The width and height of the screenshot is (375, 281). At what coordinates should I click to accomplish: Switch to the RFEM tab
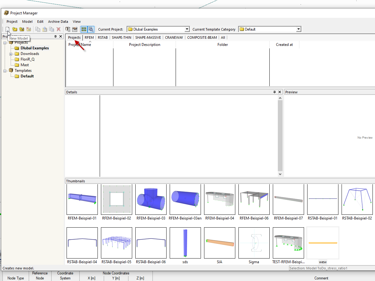pyautogui.click(x=89, y=37)
